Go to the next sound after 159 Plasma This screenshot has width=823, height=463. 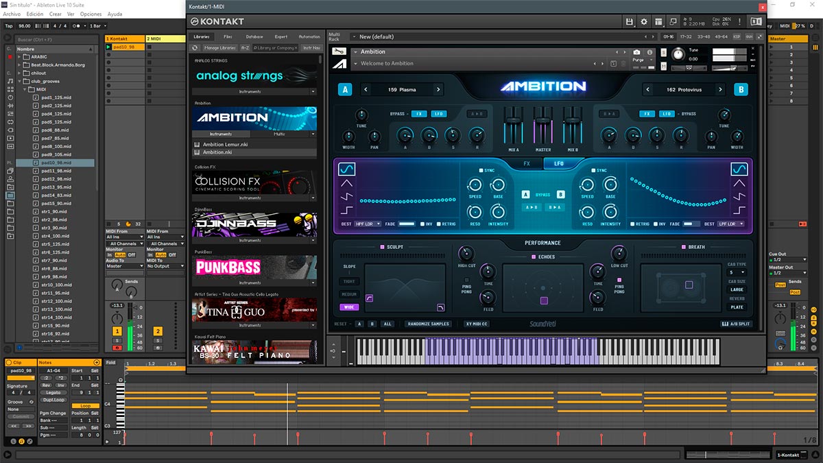point(438,90)
